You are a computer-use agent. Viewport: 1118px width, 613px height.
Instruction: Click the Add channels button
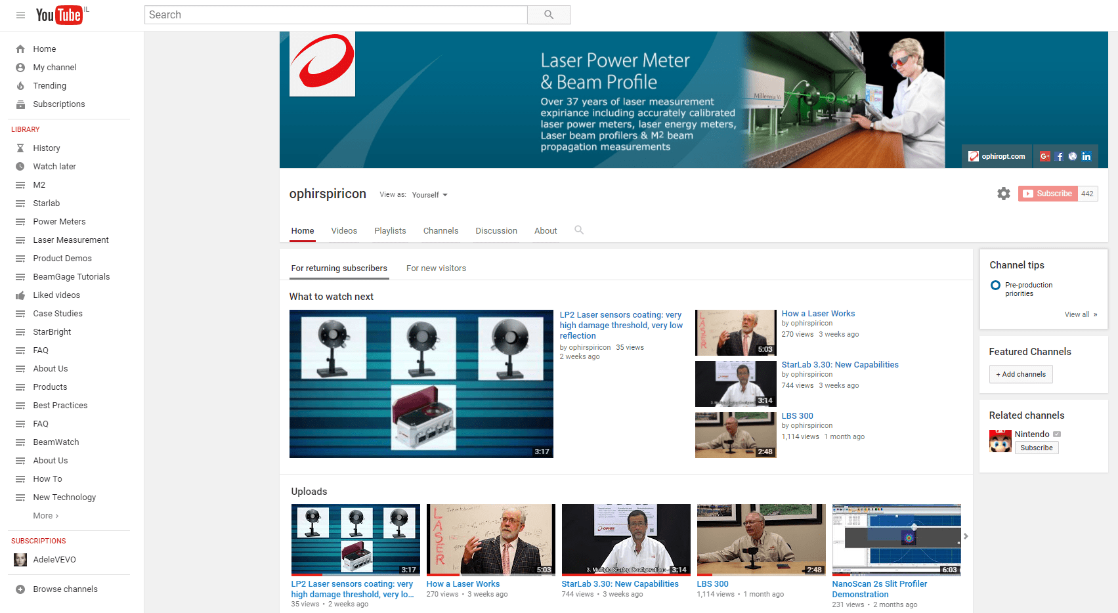[1021, 374]
